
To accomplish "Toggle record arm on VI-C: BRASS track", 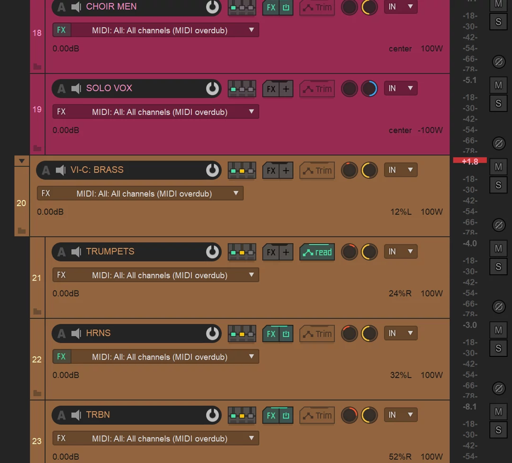I will tap(212, 170).
